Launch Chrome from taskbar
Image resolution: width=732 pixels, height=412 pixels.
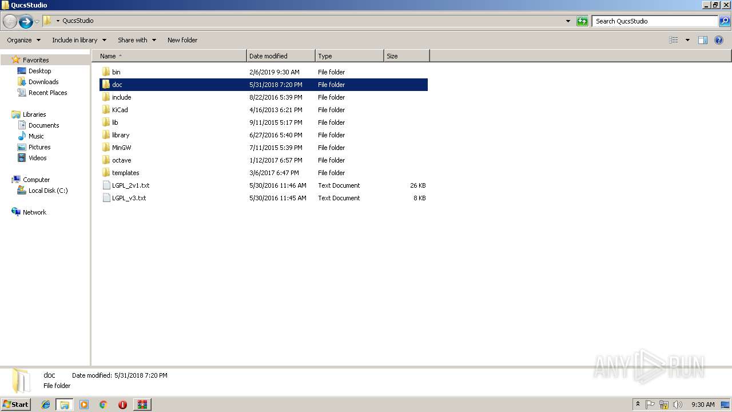(x=104, y=405)
